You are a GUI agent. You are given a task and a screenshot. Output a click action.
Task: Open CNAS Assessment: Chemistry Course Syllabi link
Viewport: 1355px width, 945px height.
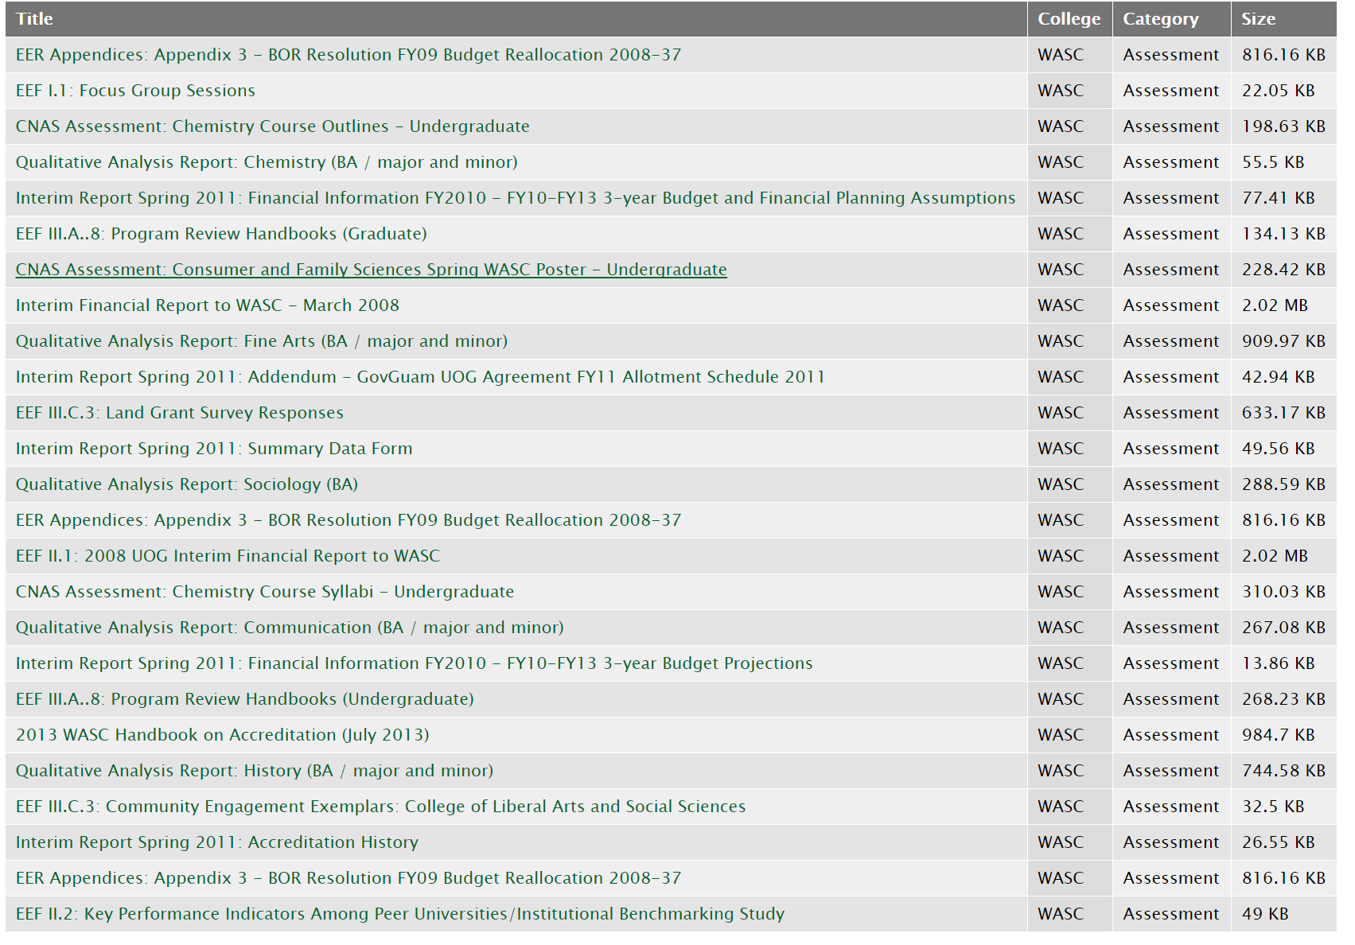pos(265,592)
